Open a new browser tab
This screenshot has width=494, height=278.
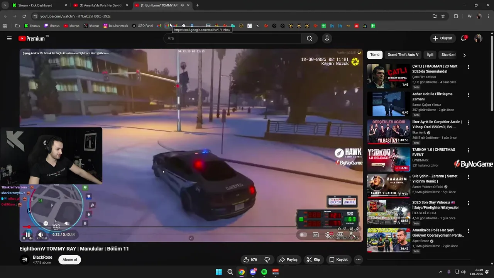pos(198,5)
